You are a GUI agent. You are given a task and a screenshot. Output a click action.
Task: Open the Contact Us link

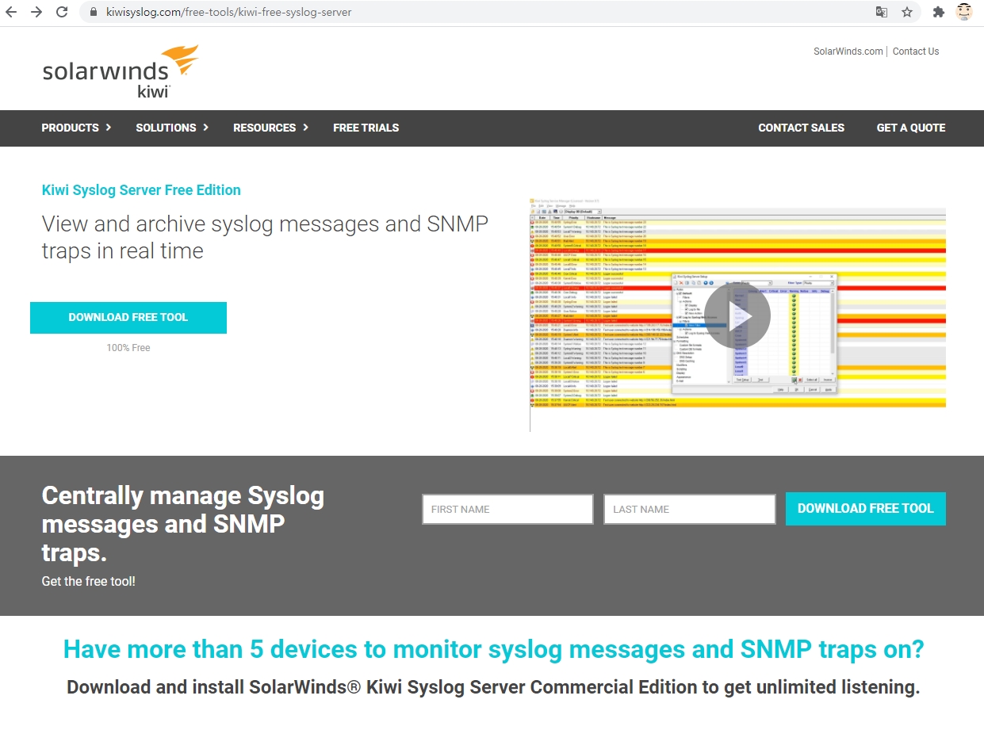[915, 52]
